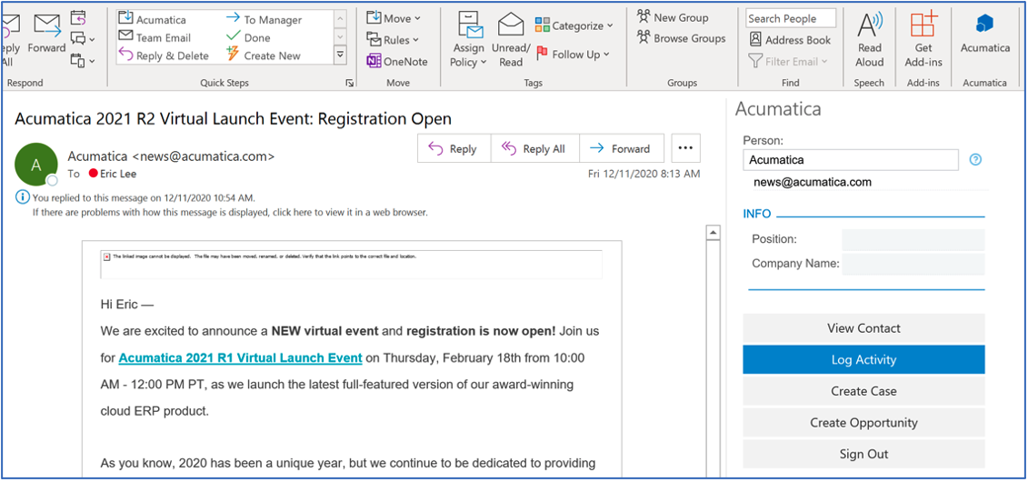1028x482 pixels.
Task: Click the Create Case button
Action: [x=863, y=391]
